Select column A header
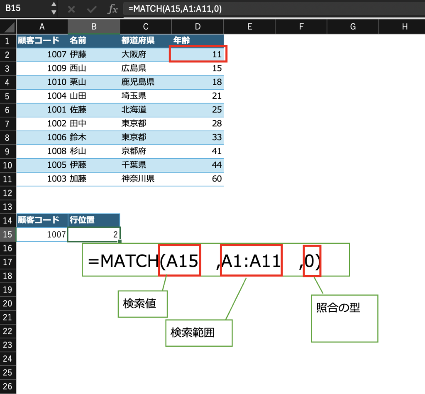 click(42, 27)
